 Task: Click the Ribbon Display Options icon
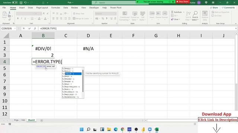[x=213, y=3]
